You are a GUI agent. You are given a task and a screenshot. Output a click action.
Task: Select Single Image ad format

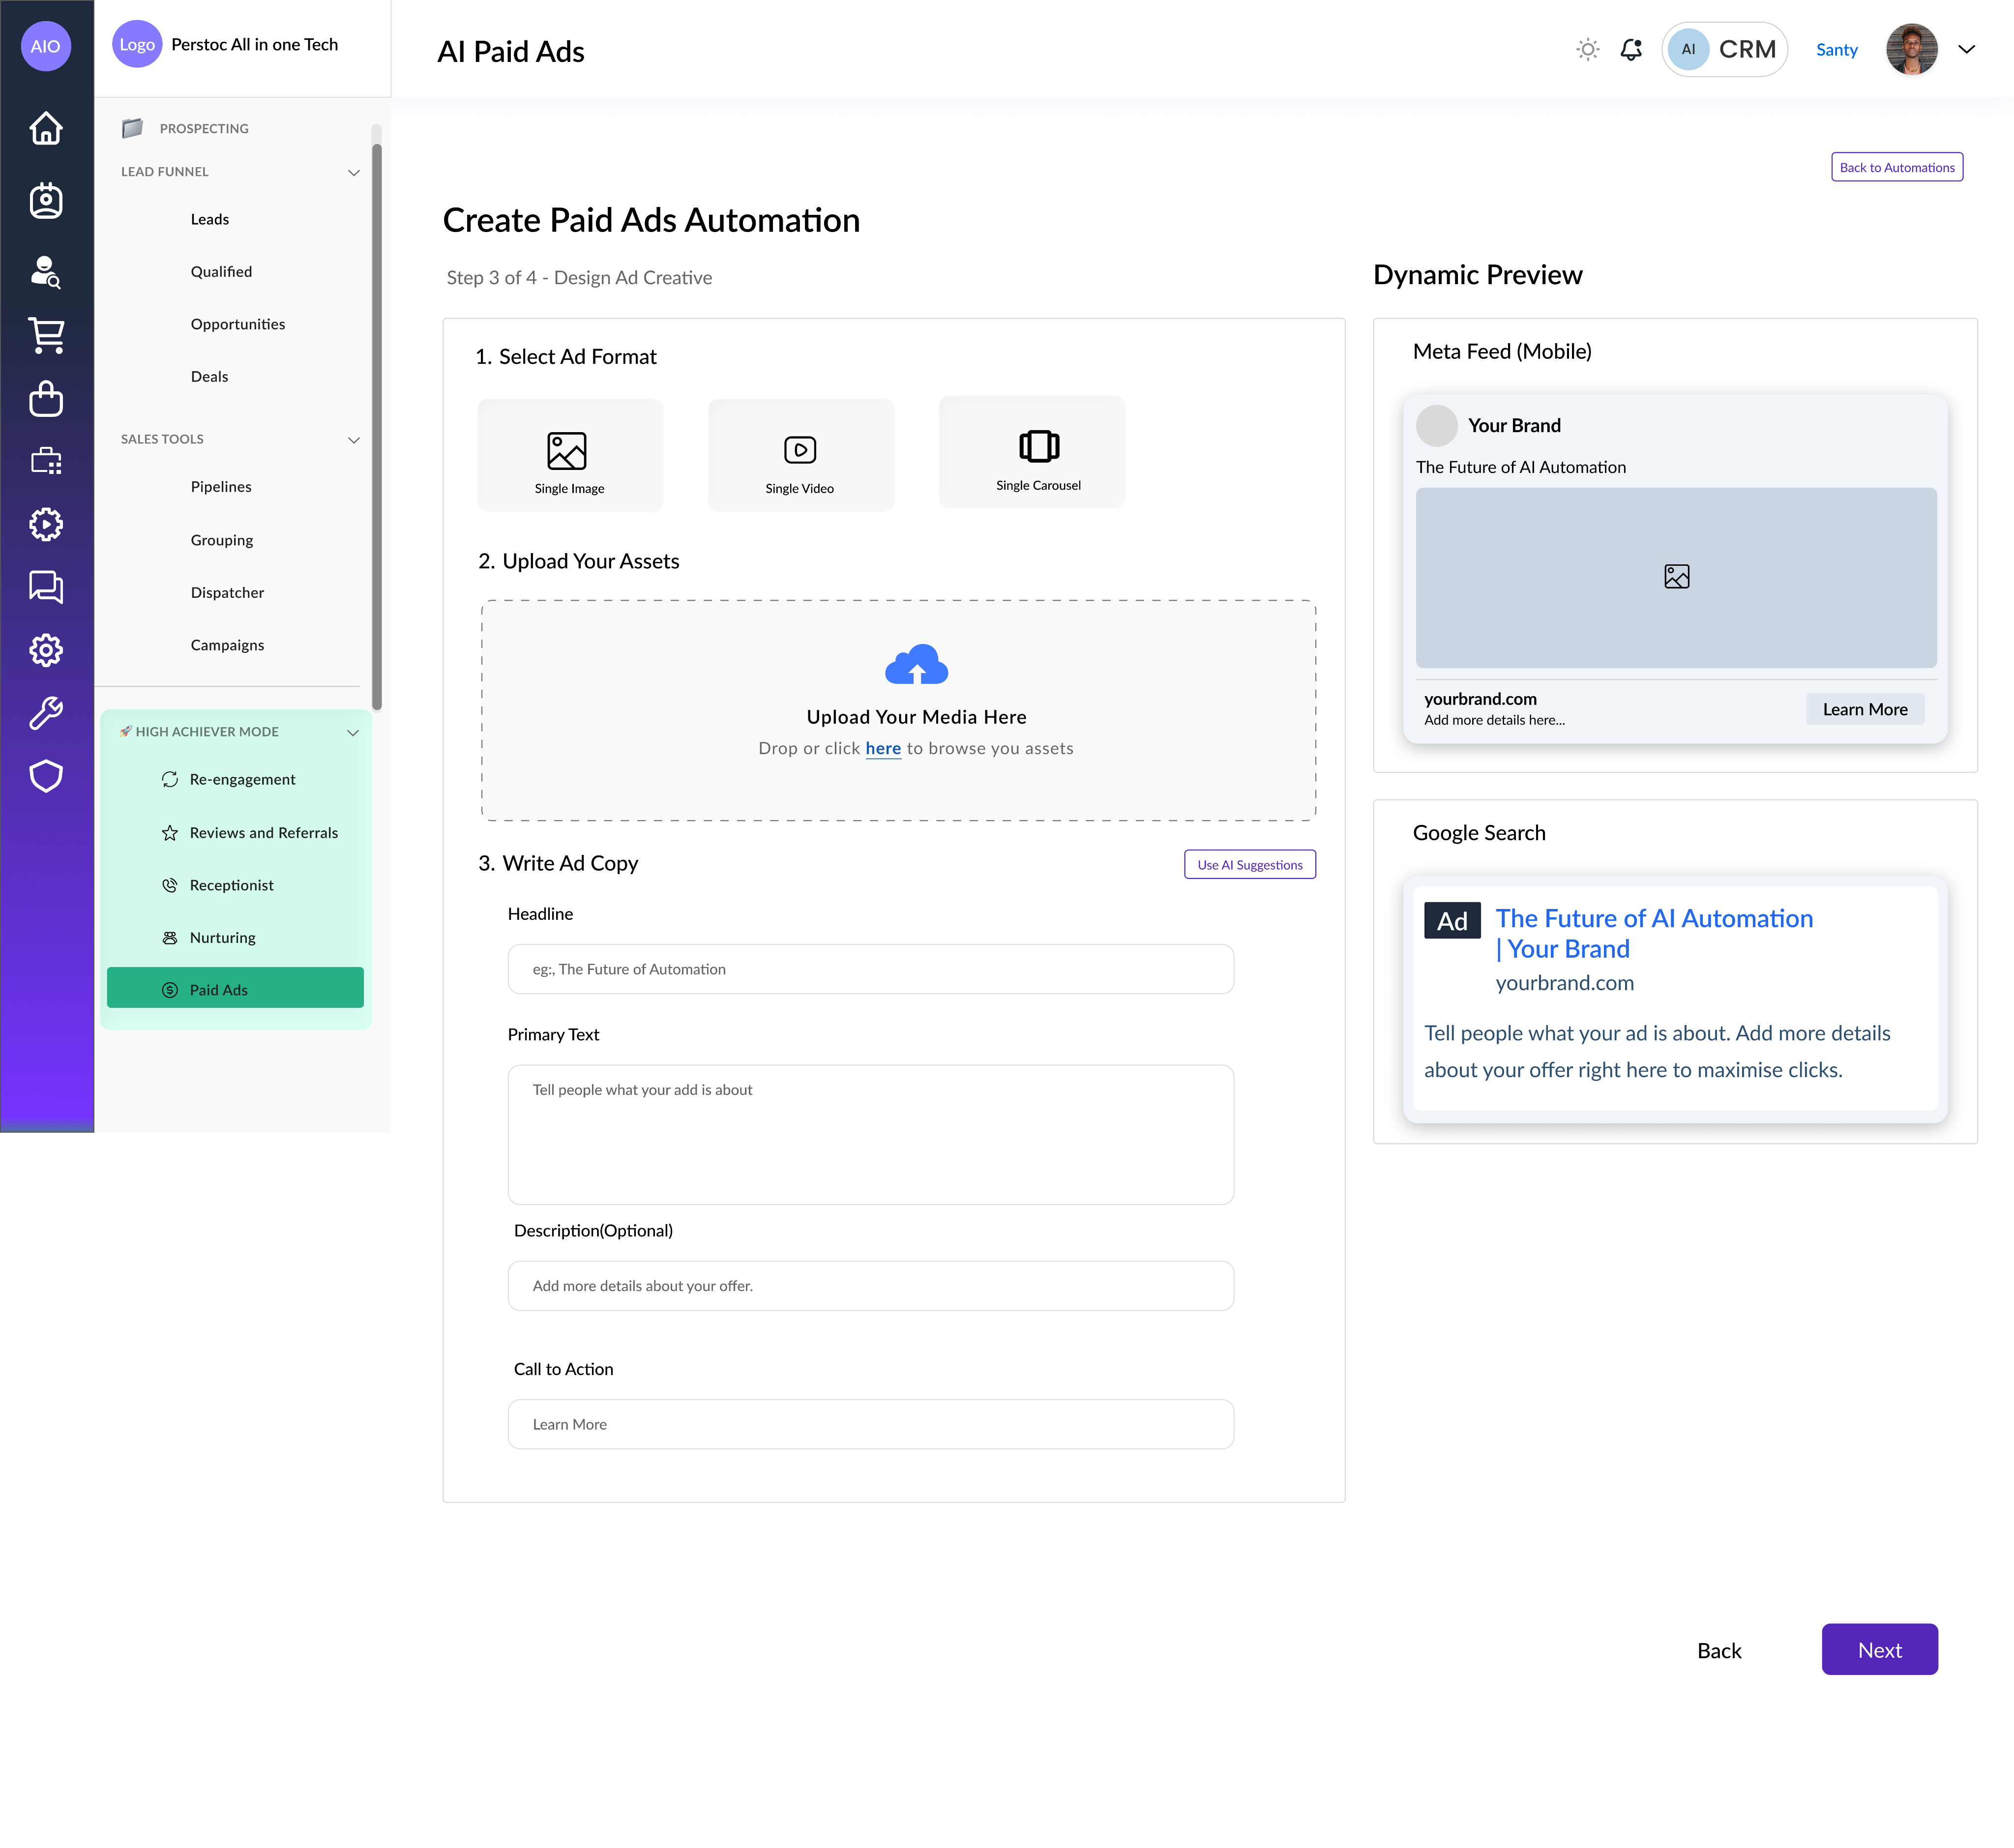click(x=570, y=456)
